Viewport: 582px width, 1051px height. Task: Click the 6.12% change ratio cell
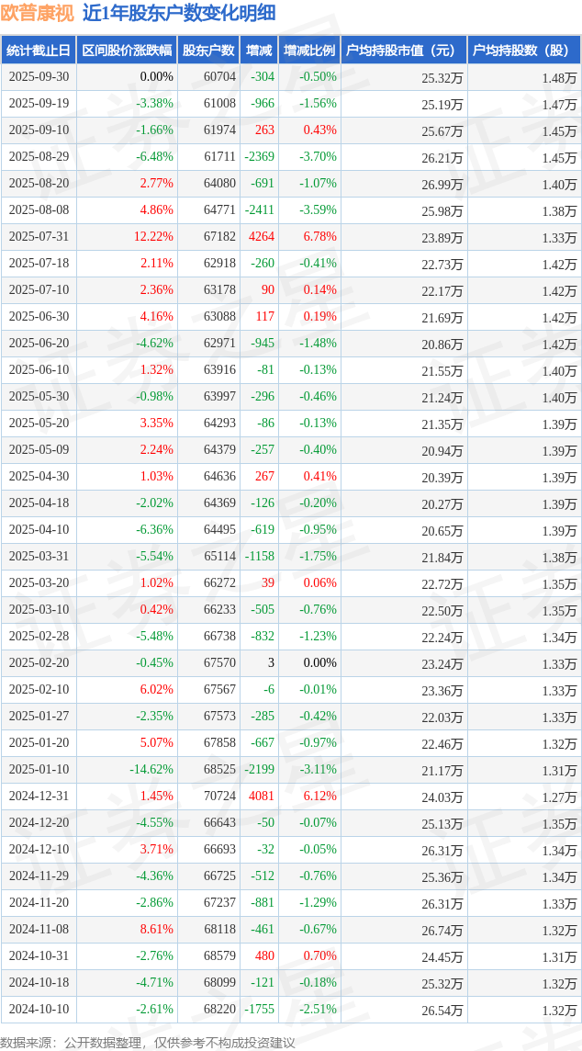click(319, 797)
